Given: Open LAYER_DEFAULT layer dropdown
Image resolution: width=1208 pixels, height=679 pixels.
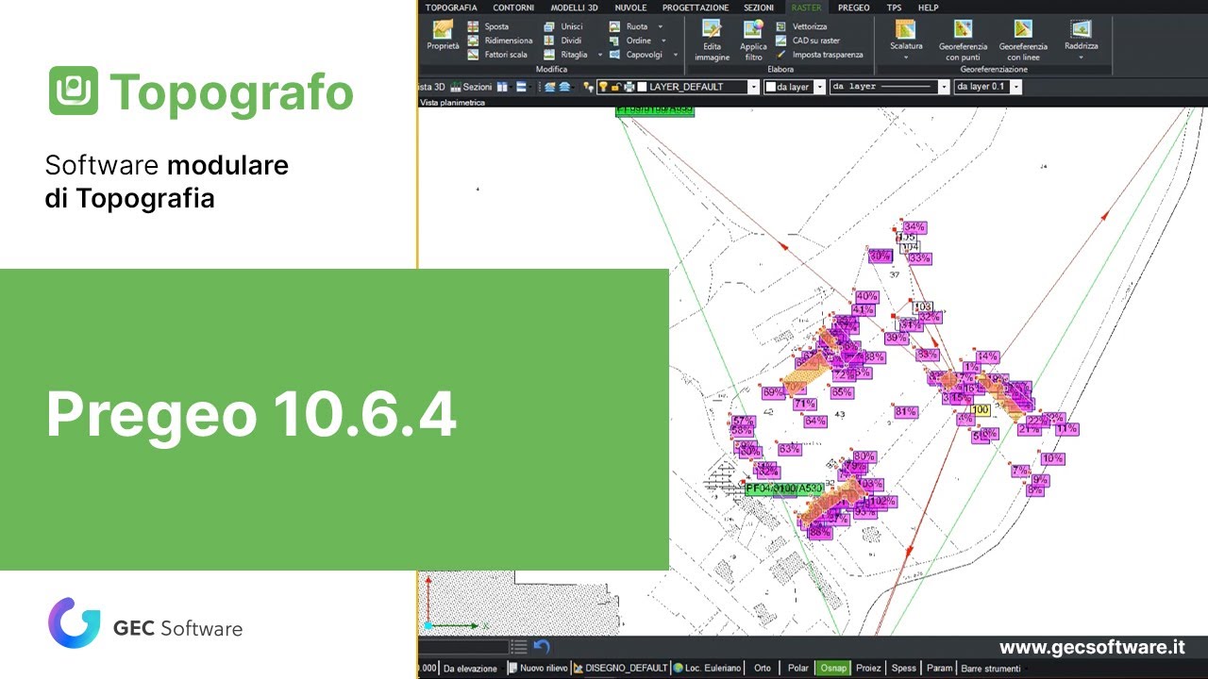Looking at the screenshot, I should point(753,87).
